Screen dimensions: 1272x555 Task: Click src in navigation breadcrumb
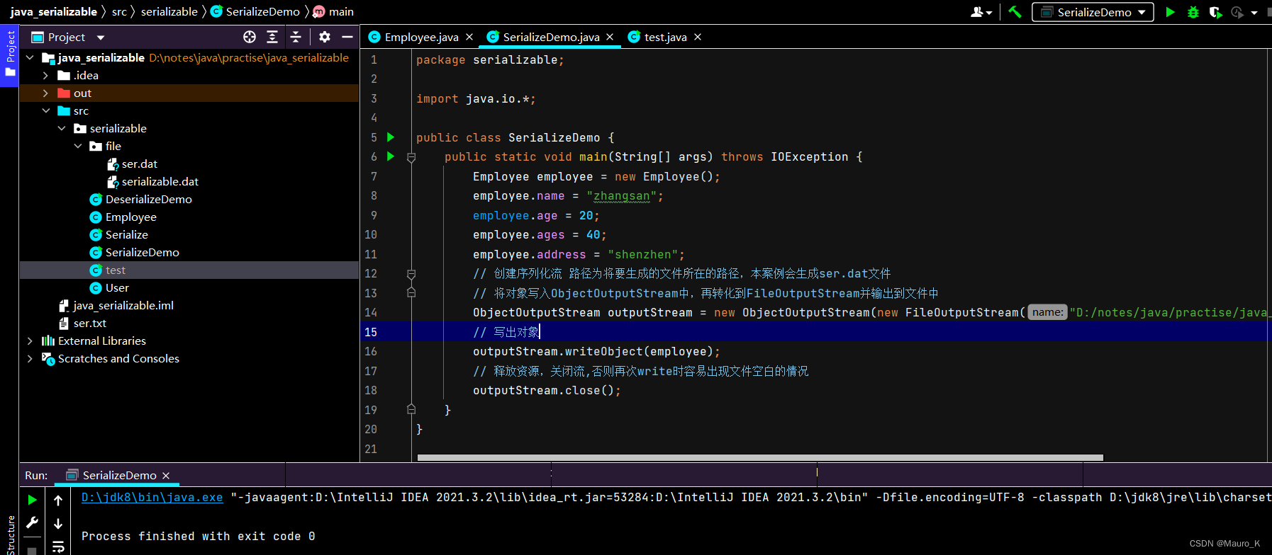[119, 11]
